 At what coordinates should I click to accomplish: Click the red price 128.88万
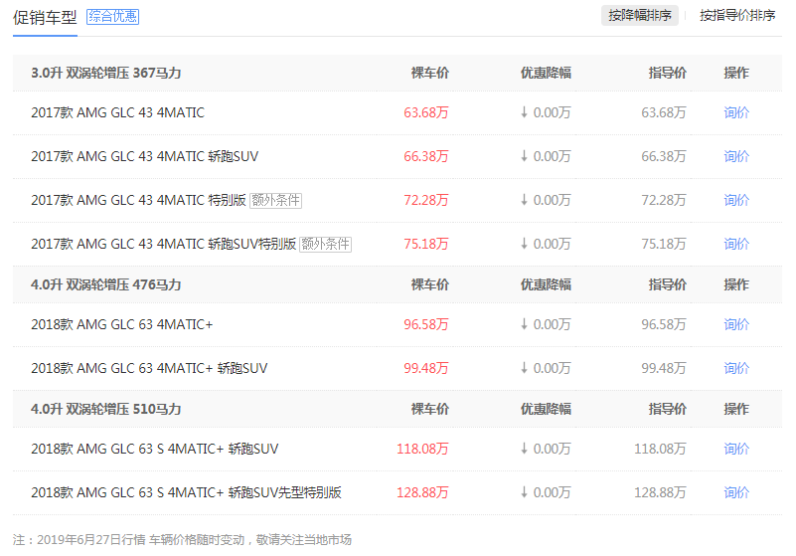pyautogui.click(x=422, y=492)
